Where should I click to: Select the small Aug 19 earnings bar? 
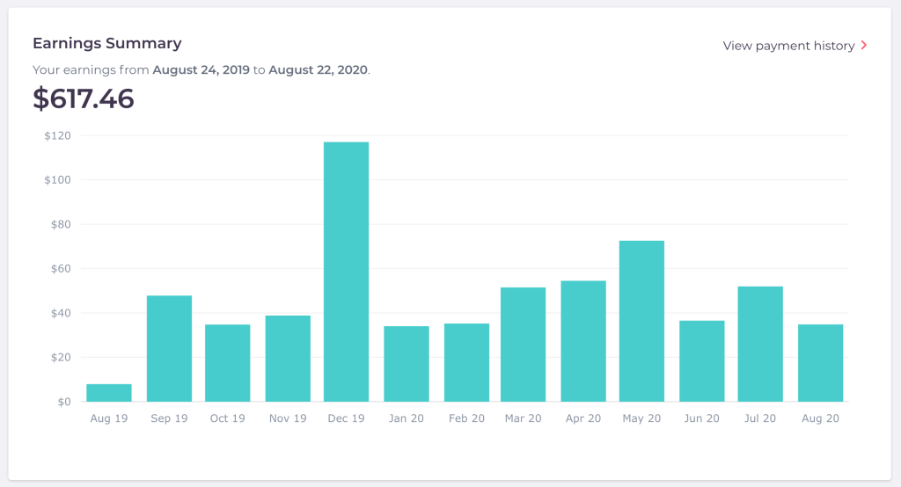coord(109,393)
